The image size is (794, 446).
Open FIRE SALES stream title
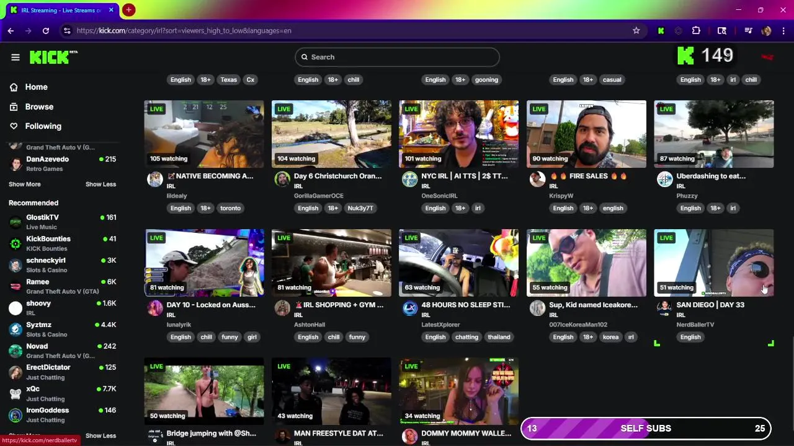(x=589, y=176)
